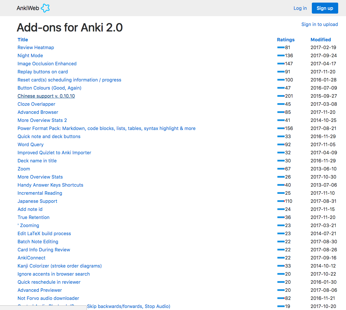This screenshot has height=310, width=346.
Task: Open Kanji Colorizer stroke order diagrams link
Action: pyautogui.click(x=59, y=266)
